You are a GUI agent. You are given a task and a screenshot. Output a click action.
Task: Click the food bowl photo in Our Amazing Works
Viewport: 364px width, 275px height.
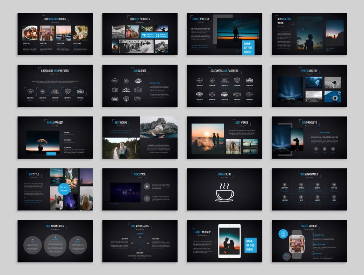[x=30, y=33]
